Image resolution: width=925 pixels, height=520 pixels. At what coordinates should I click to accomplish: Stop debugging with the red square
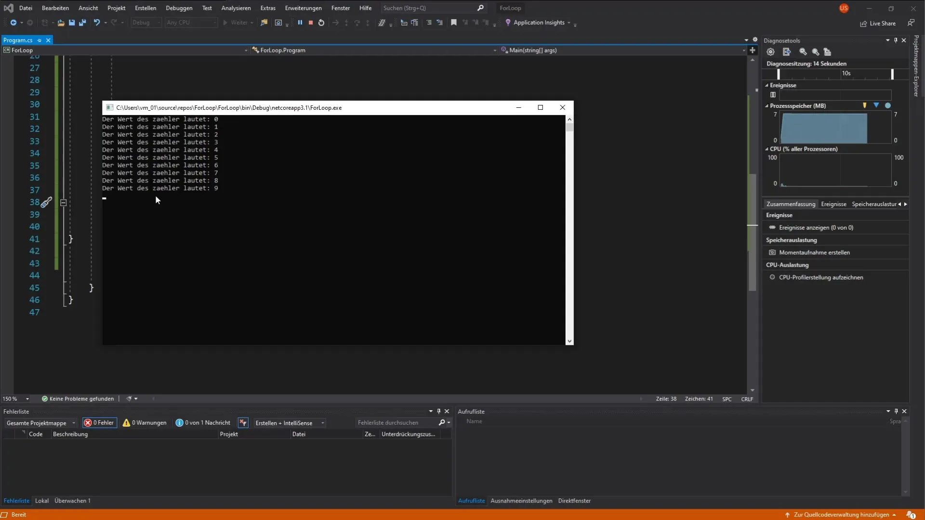(x=311, y=23)
